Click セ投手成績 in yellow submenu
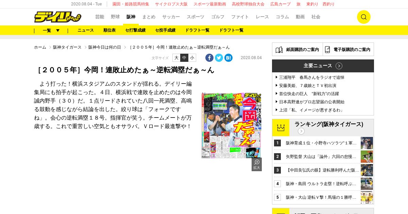The image size is (408, 214). pos(165,30)
